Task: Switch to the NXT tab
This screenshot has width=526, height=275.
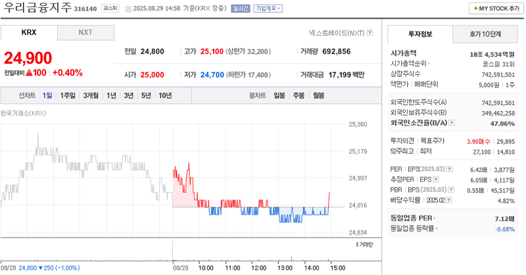Action: coord(85,33)
